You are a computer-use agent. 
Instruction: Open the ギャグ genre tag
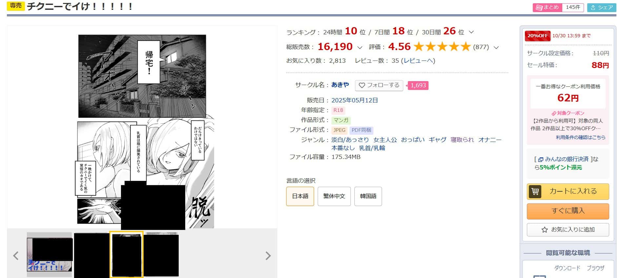(437, 140)
